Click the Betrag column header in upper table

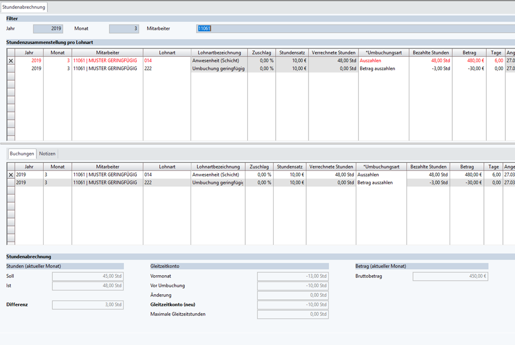point(469,52)
